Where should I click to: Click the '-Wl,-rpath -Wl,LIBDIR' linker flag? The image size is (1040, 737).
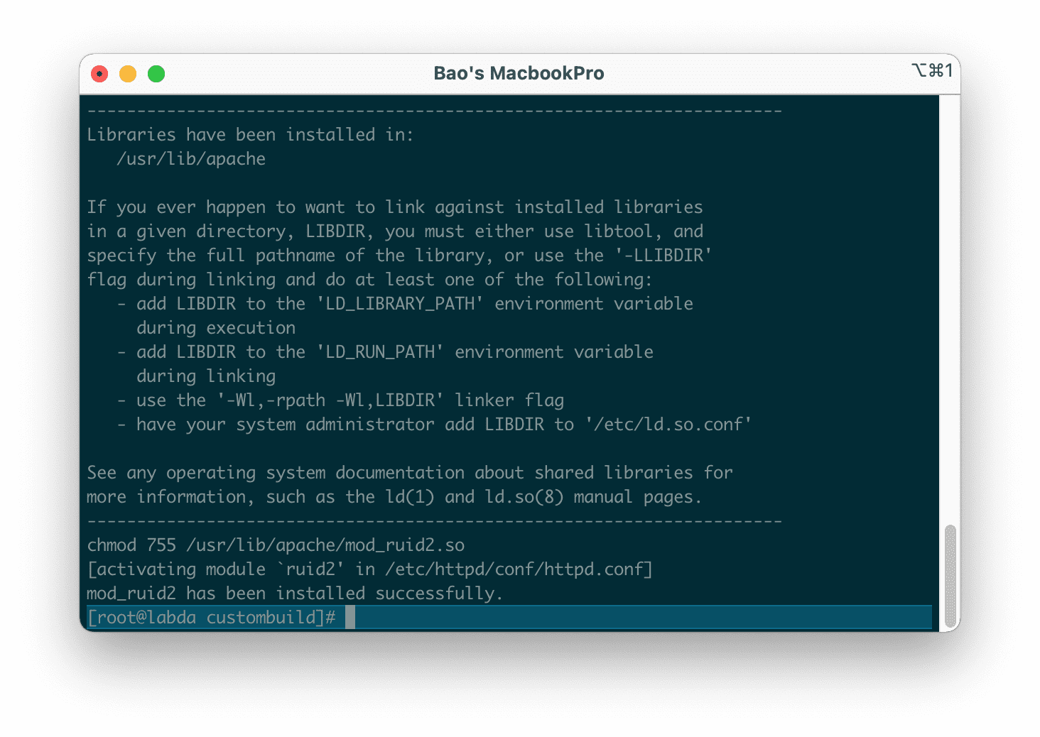[x=330, y=400]
